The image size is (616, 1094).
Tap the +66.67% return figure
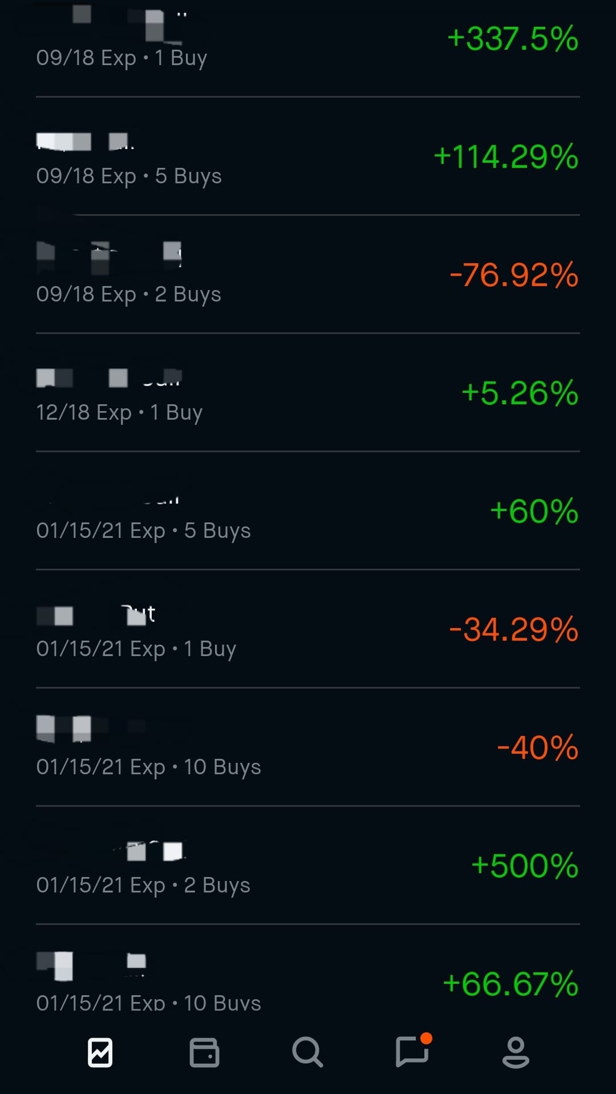coord(510,984)
